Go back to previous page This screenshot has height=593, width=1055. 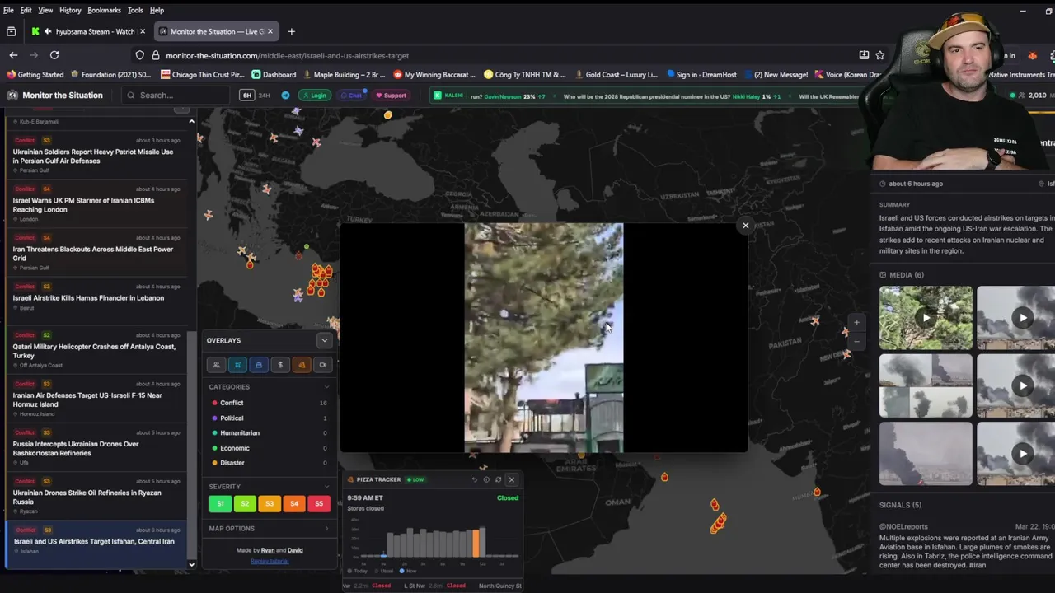(13, 55)
